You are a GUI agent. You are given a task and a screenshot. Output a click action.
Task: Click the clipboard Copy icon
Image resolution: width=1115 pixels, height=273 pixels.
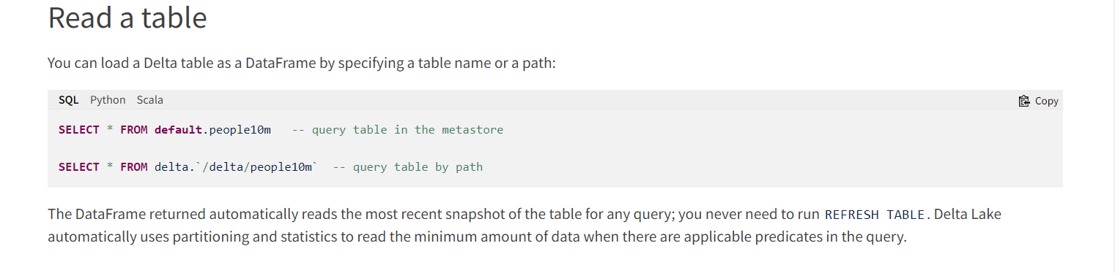[x=1024, y=101]
